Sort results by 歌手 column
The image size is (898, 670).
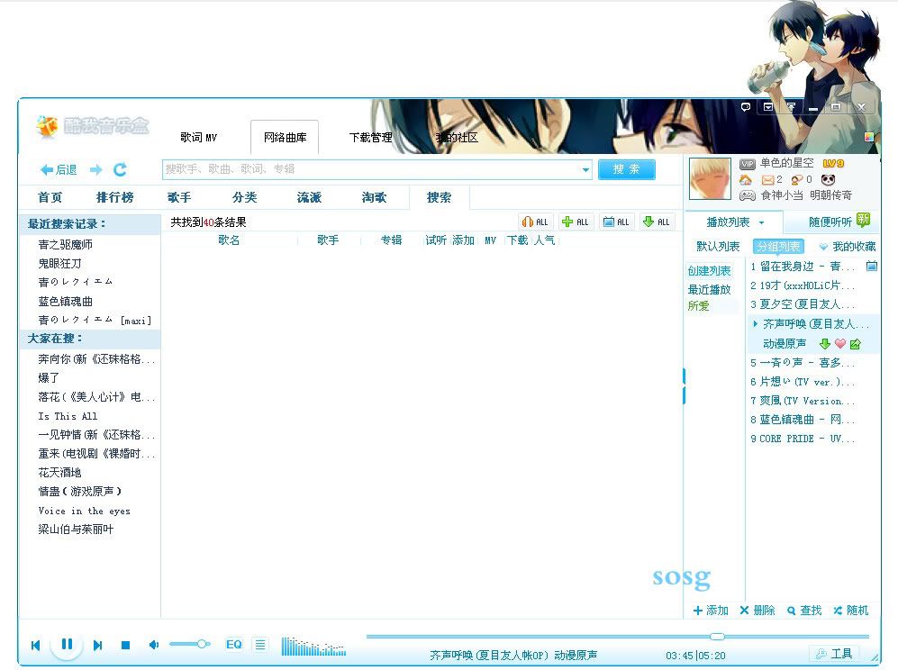click(328, 240)
